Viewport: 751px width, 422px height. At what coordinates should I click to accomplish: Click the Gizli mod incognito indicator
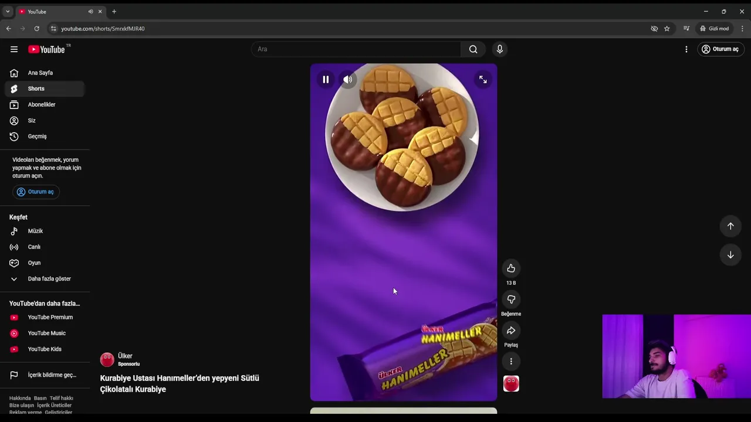pos(715,28)
